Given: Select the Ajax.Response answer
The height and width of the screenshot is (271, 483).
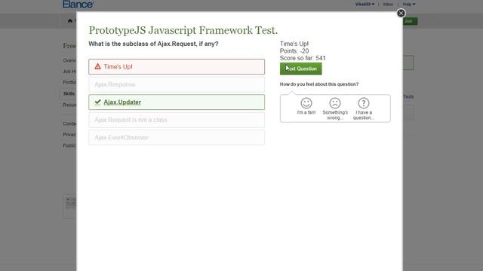Looking at the screenshot, I should tap(177, 84).
